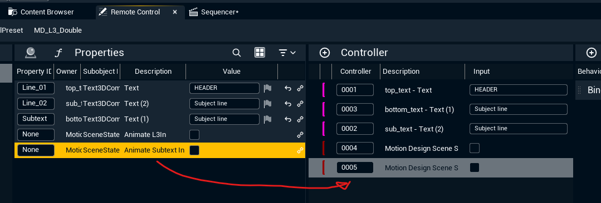The height and width of the screenshot is (203, 601).
Task: Edit the controller 0004 ID field
Action: coord(355,148)
